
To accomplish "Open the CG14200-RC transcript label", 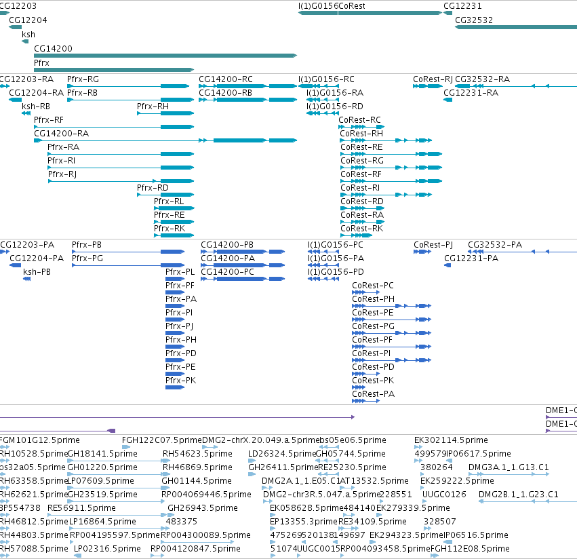I will click(226, 79).
